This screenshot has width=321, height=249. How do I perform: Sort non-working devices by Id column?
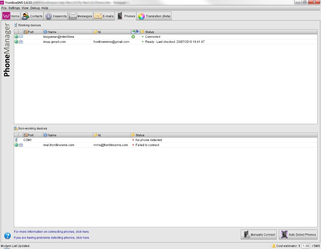112,135
